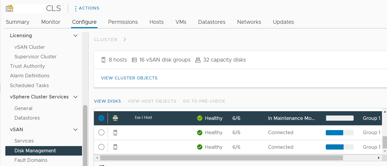The width and height of the screenshot is (387, 166).
Task: Click the sidebar vertical scrollbar
Action: (x=85, y=135)
